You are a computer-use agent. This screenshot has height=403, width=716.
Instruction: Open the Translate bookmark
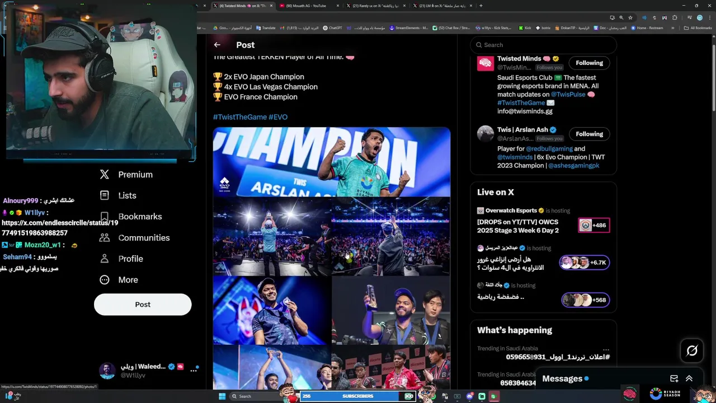coord(265,28)
